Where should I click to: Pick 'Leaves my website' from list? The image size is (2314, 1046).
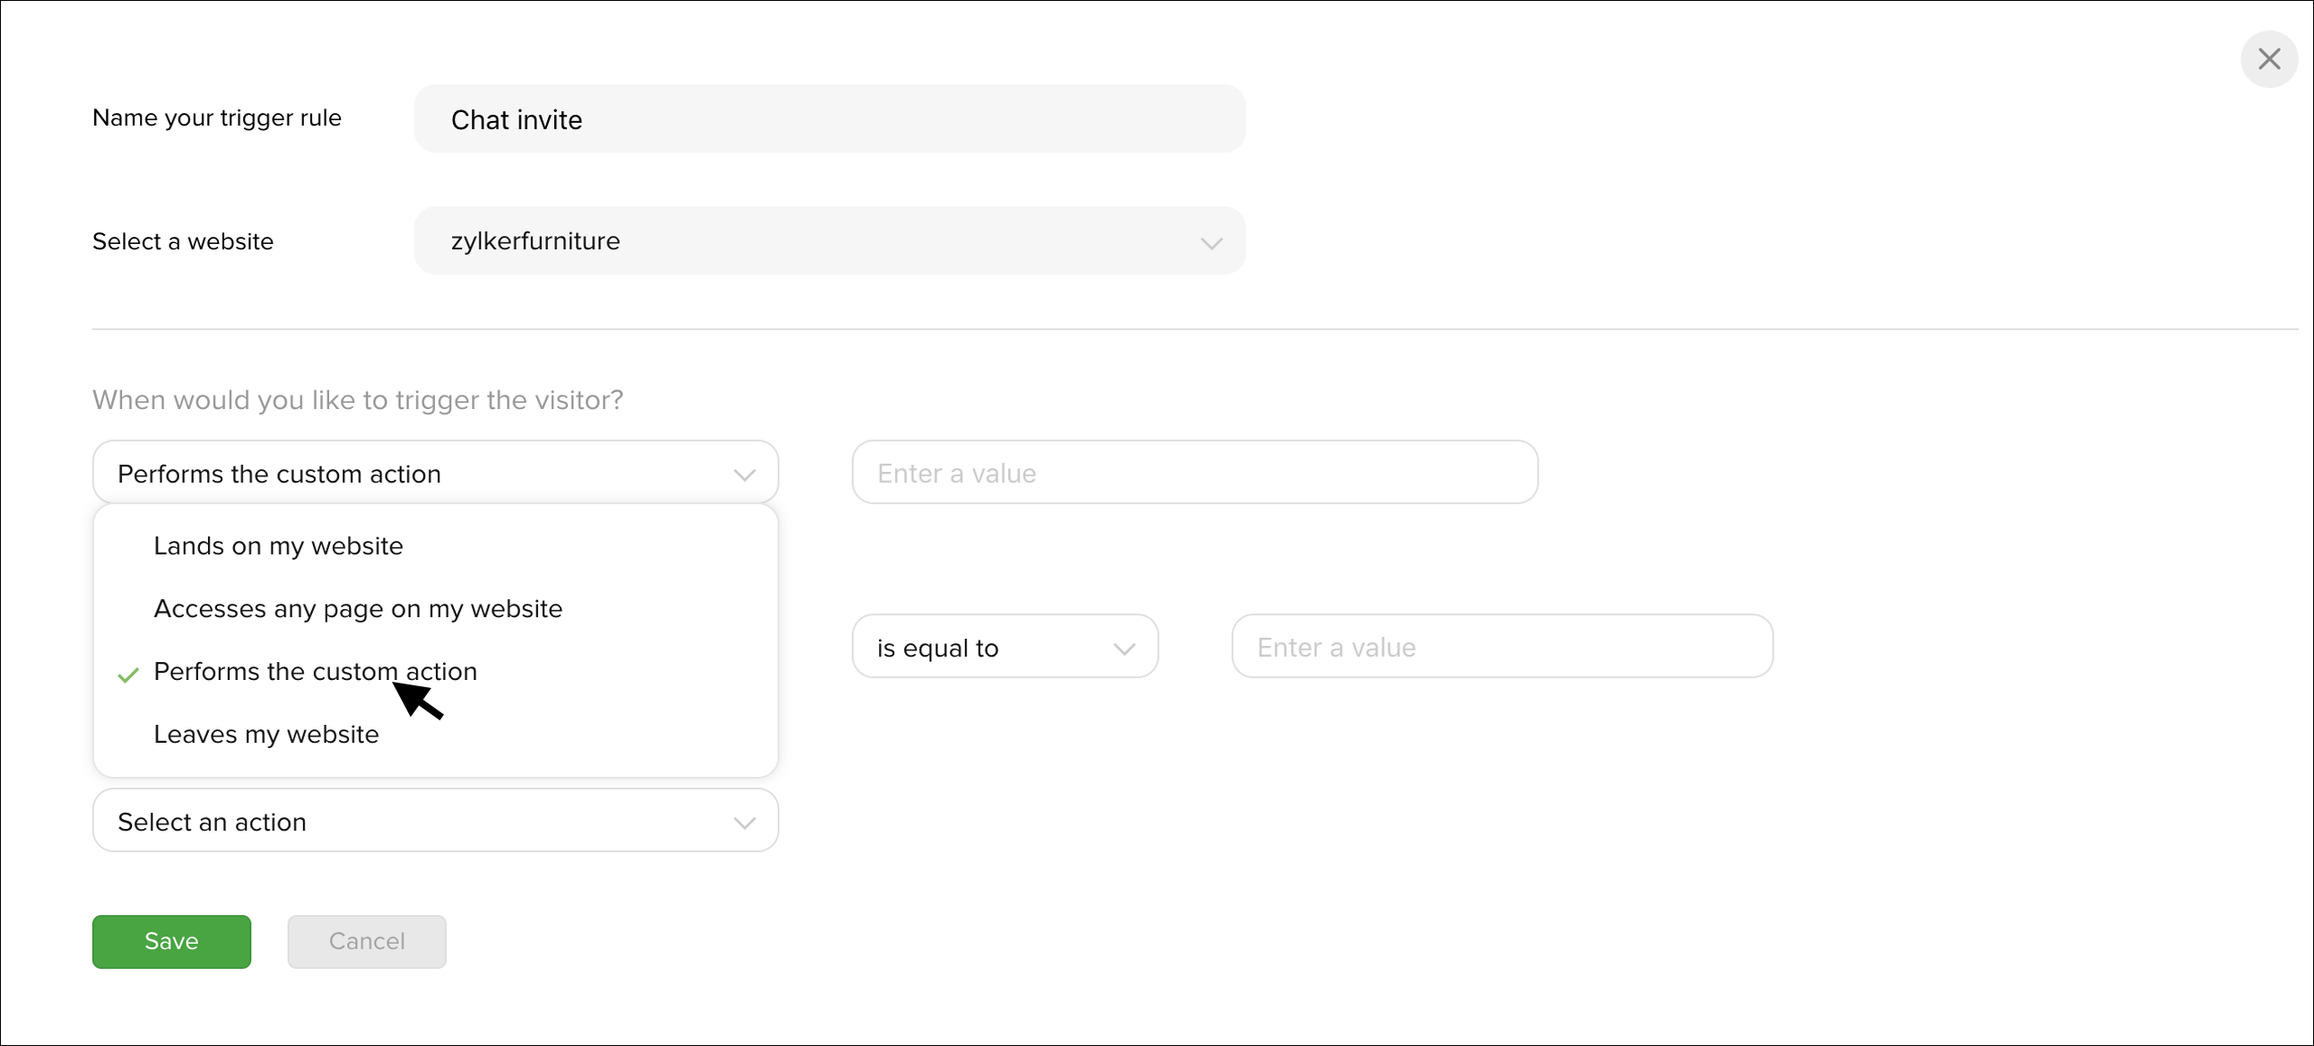265,734
